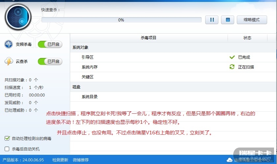Uncheck 自动处理检测出的病毒

(x=7, y=138)
